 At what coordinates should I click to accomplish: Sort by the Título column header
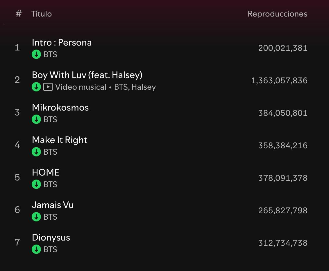[x=42, y=14]
